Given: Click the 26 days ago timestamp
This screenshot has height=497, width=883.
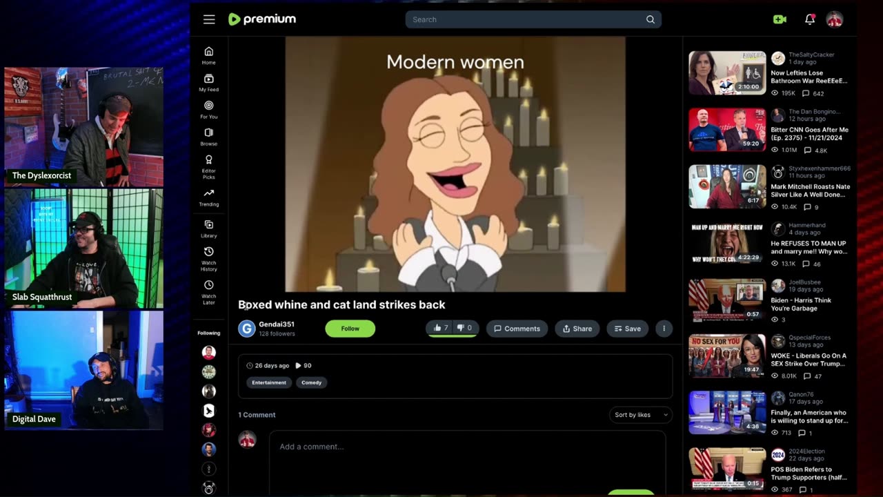Looking at the screenshot, I should pyautogui.click(x=272, y=366).
